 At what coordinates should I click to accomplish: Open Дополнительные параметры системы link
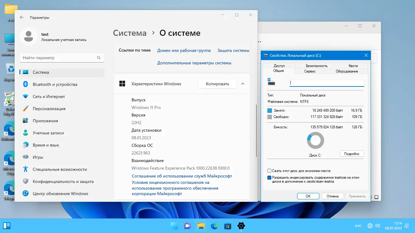194,62
